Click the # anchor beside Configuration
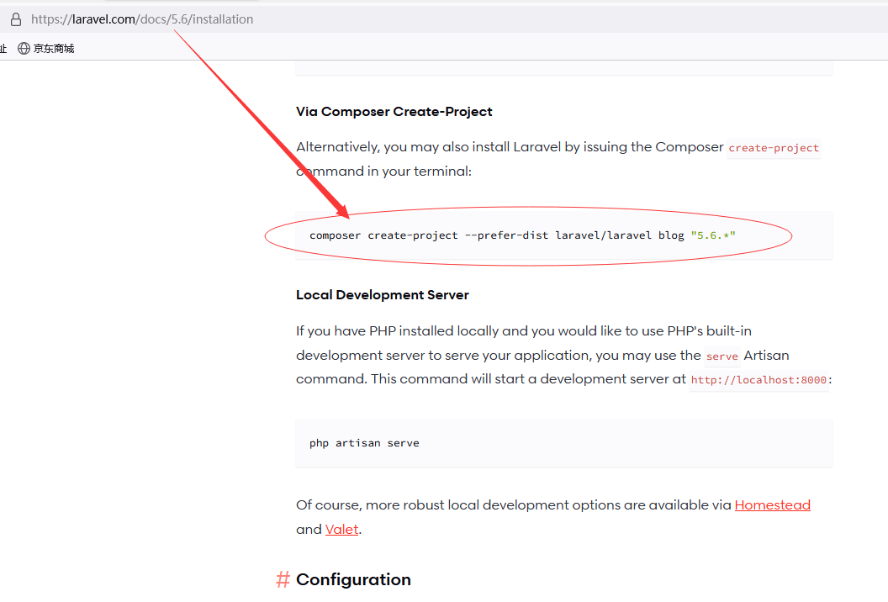 283,579
